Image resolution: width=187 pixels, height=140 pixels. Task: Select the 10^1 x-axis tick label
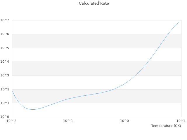click(181, 121)
